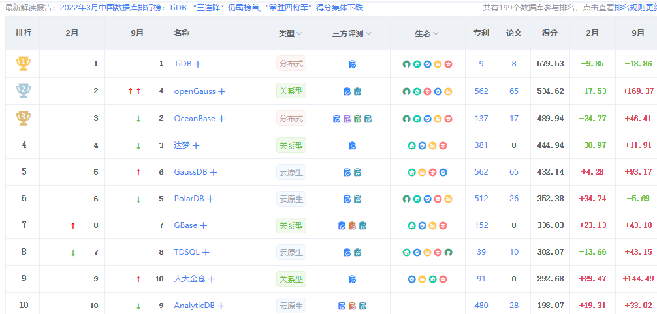Click the yellow folder ecosystem icon in TiDB row
This screenshot has height=314, width=657.
(x=438, y=64)
